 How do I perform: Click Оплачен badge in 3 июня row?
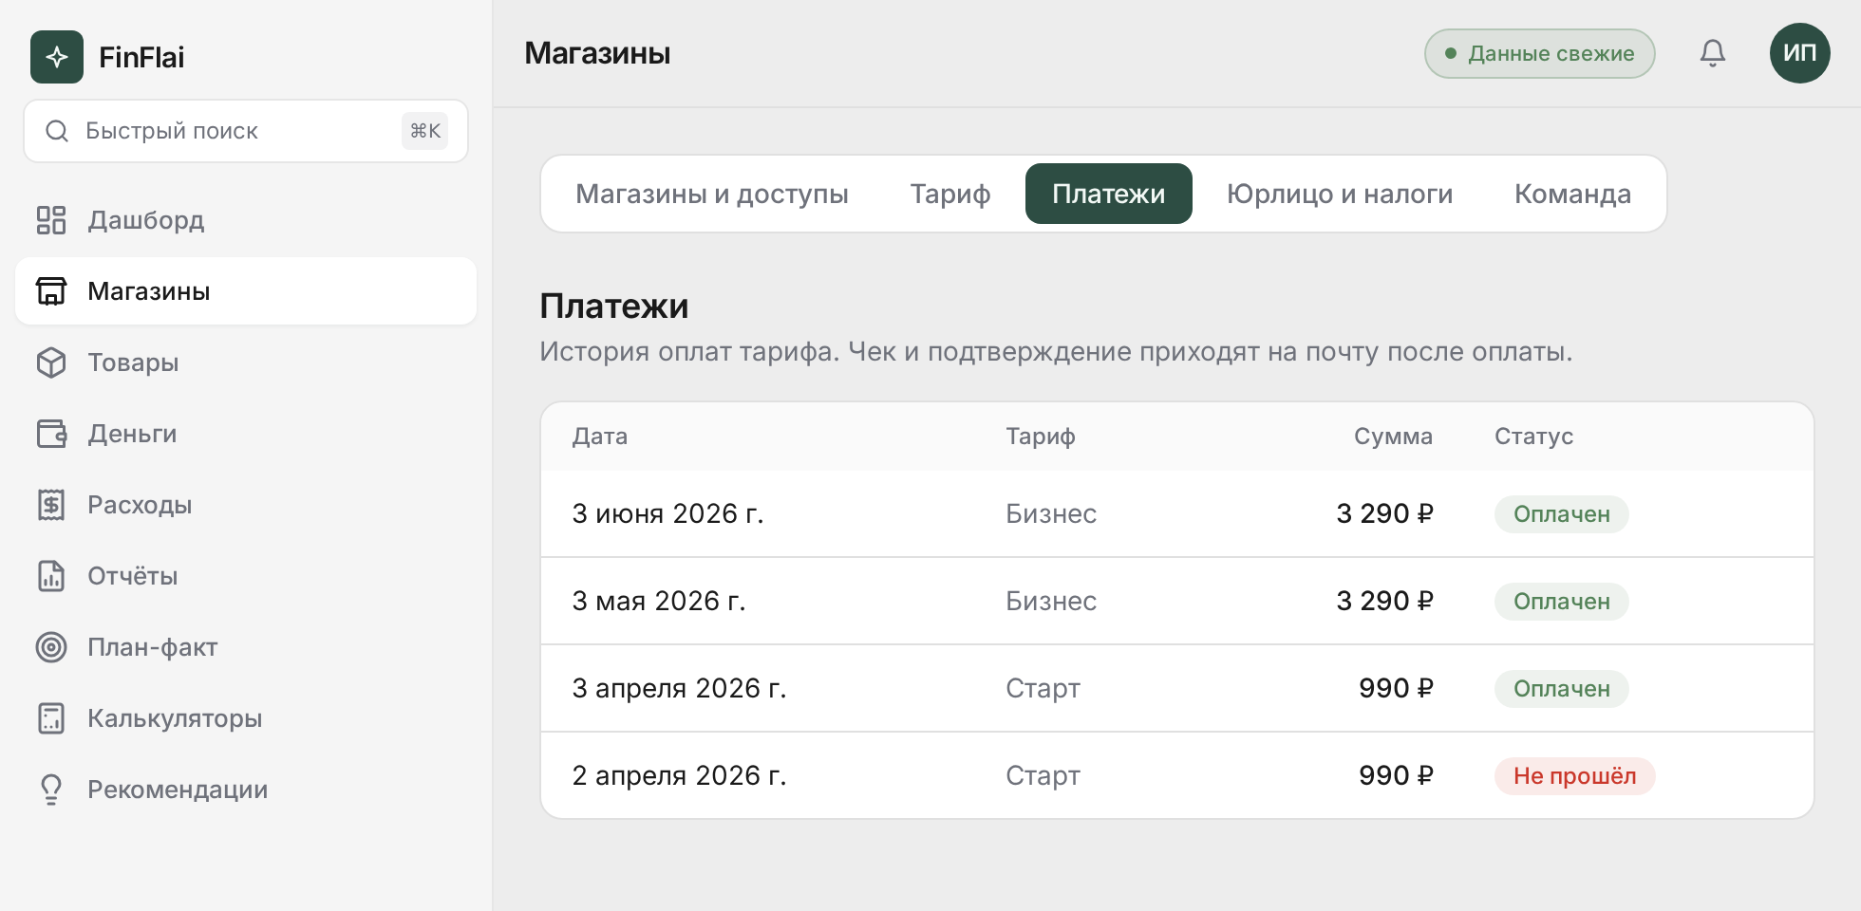1562,514
